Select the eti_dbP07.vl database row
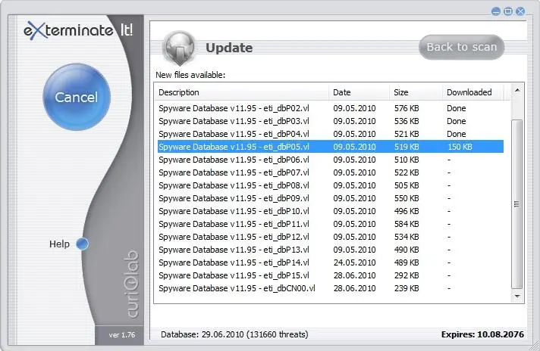This screenshot has height=351, width=540. tap(331, 172)
